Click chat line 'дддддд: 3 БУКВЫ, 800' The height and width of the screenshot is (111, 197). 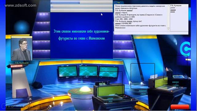[x=123, y=23]
